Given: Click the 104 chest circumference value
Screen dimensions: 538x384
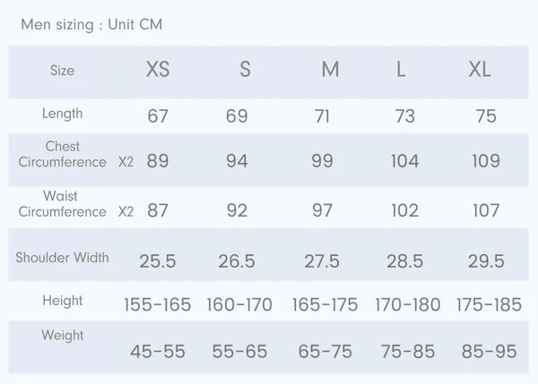Looking at the screenshot, I should click(x=405, y=161).
